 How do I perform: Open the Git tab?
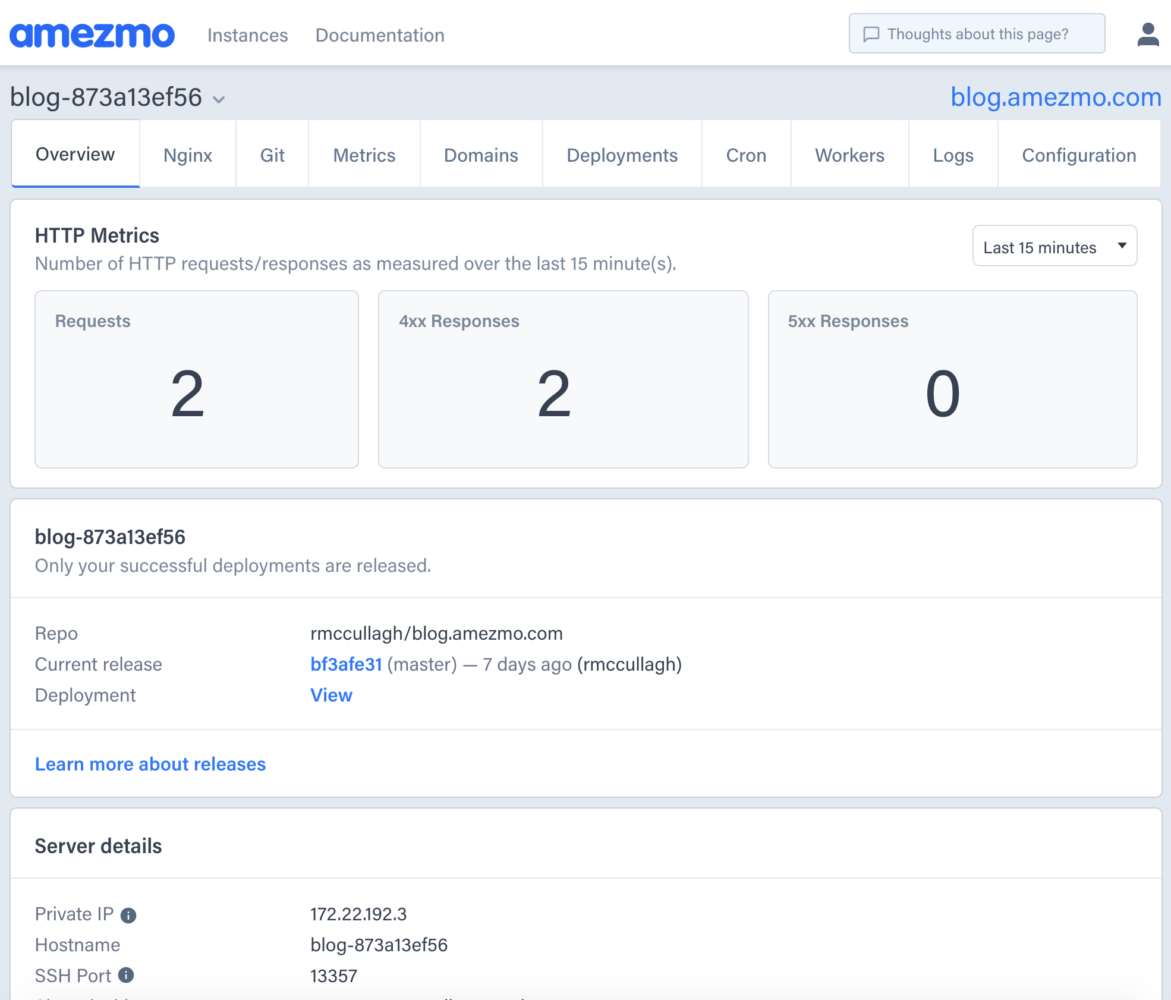point(272,155)
